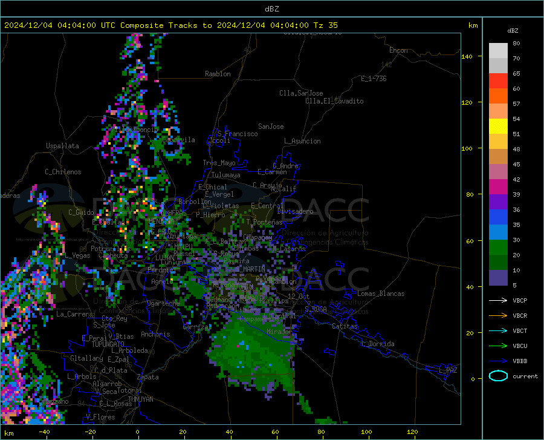The image size is (544, 440).
Task: Click the 'Tulumaya' map label
Action: coord(225,175)
